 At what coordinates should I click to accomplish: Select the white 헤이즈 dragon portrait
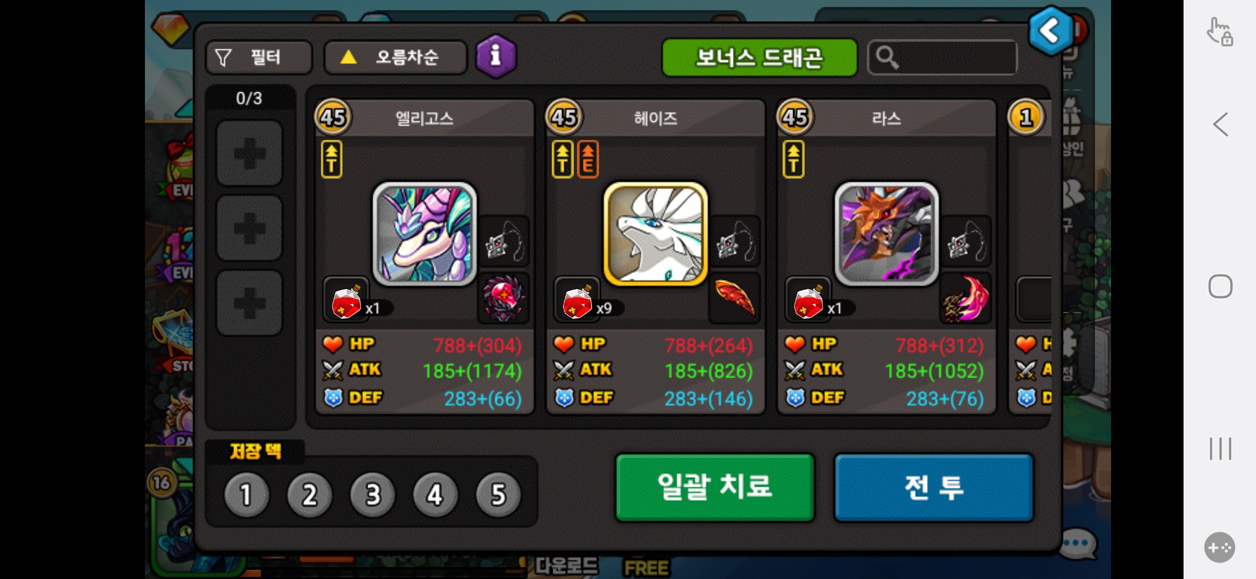pyautogui.click(x=655, y=233)
